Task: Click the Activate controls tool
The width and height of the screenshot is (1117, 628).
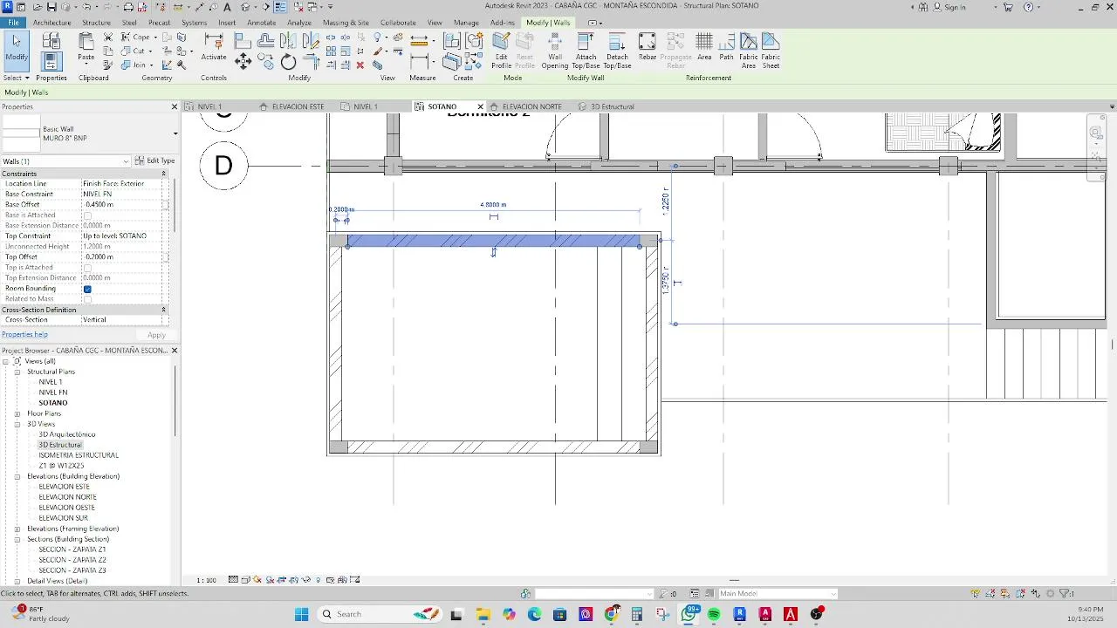Action: (214, 48)
